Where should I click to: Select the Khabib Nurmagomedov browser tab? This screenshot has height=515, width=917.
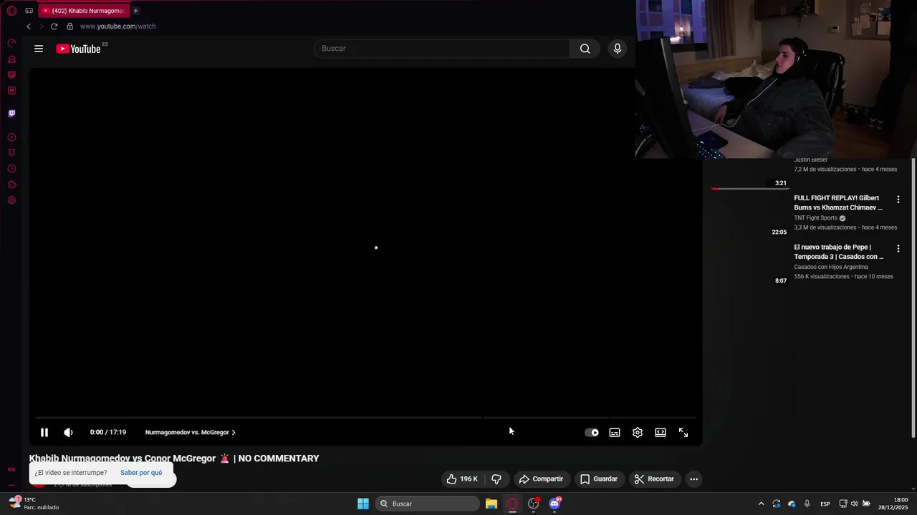click(x=83, y=11)
